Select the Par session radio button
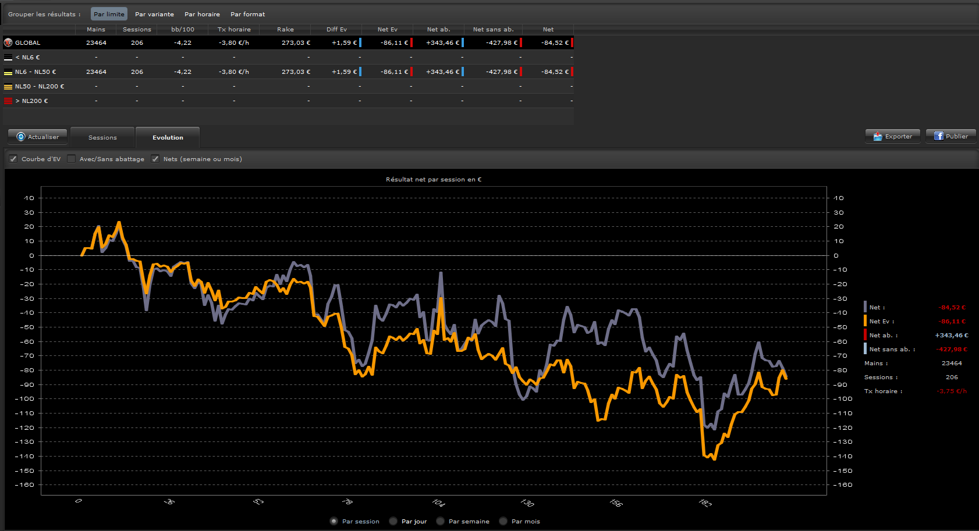This screenshot has height=531, width=979. (334, 521)
